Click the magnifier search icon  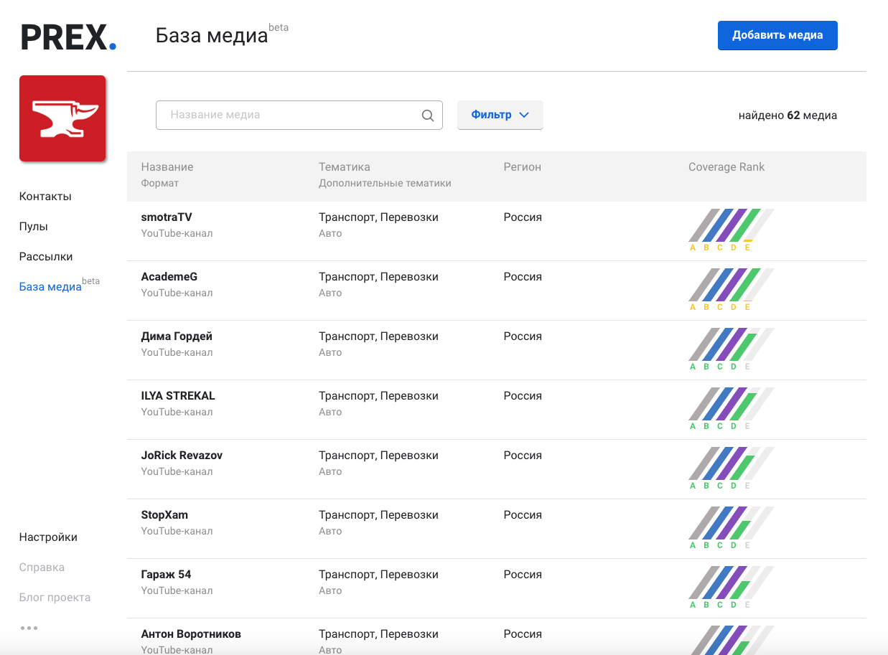click(428, 115)
